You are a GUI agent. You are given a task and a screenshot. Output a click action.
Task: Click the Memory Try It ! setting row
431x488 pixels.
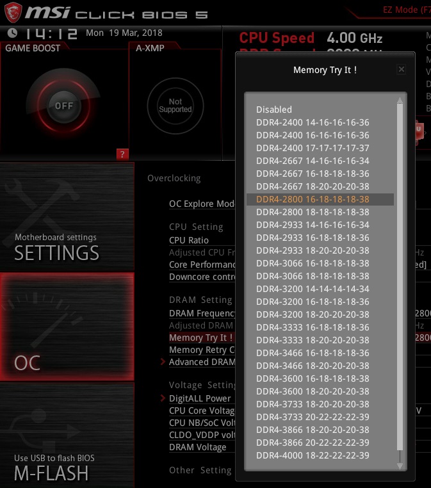pyautogui.click(x=201, y=338)
